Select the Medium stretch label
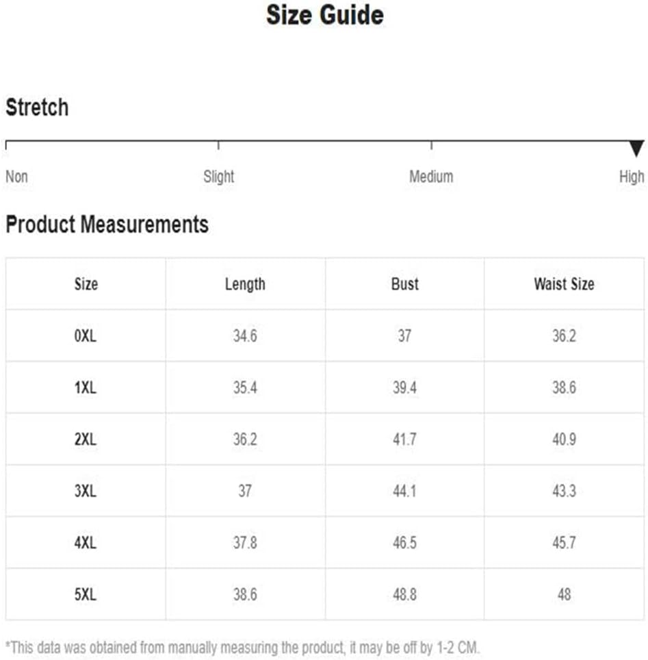 [x=431, y=177]
